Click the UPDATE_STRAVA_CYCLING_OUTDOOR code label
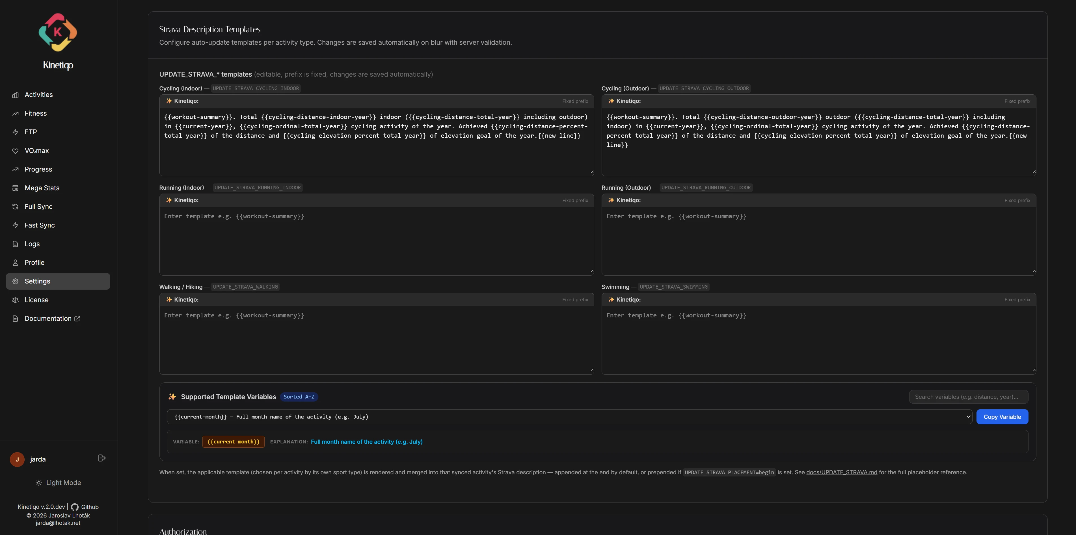Image resolution: width=1076 pixels, height=535 pixels. tap(704, 88)
